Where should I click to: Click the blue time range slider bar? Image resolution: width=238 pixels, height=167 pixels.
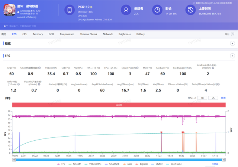[x=119, y=160]
